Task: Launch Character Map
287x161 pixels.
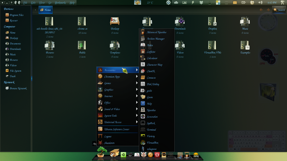Action: point(157,65)
